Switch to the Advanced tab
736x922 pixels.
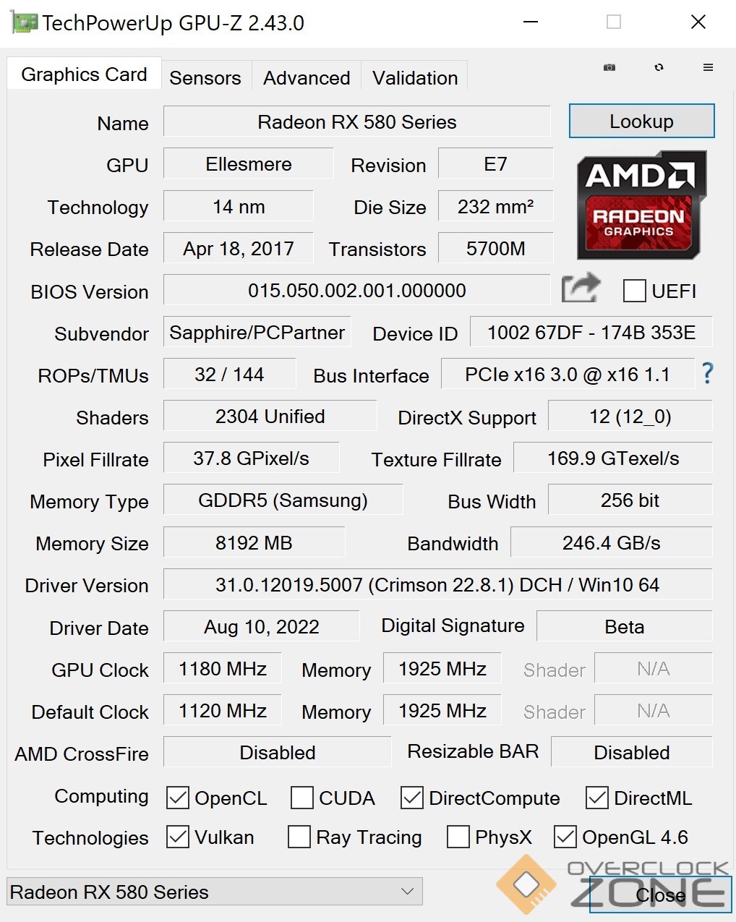point(307,77)
